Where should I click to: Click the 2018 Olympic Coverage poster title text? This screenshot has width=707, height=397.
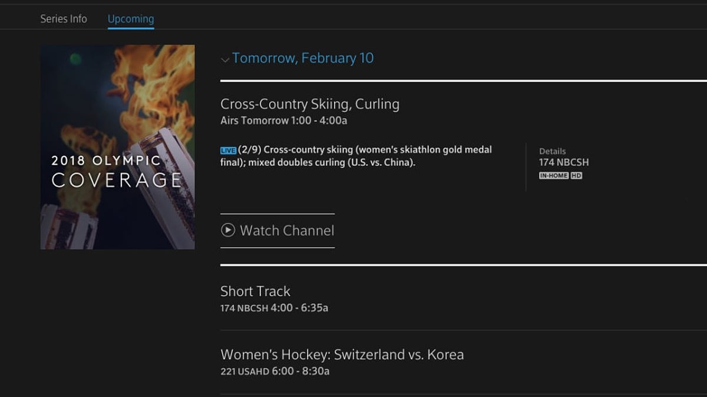[x=117, y=171]
